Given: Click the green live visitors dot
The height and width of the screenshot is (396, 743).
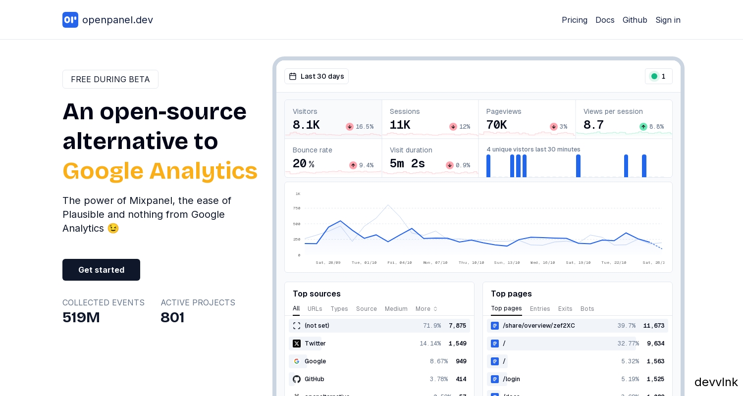Looking at the screenshot, I should [654, 76].
